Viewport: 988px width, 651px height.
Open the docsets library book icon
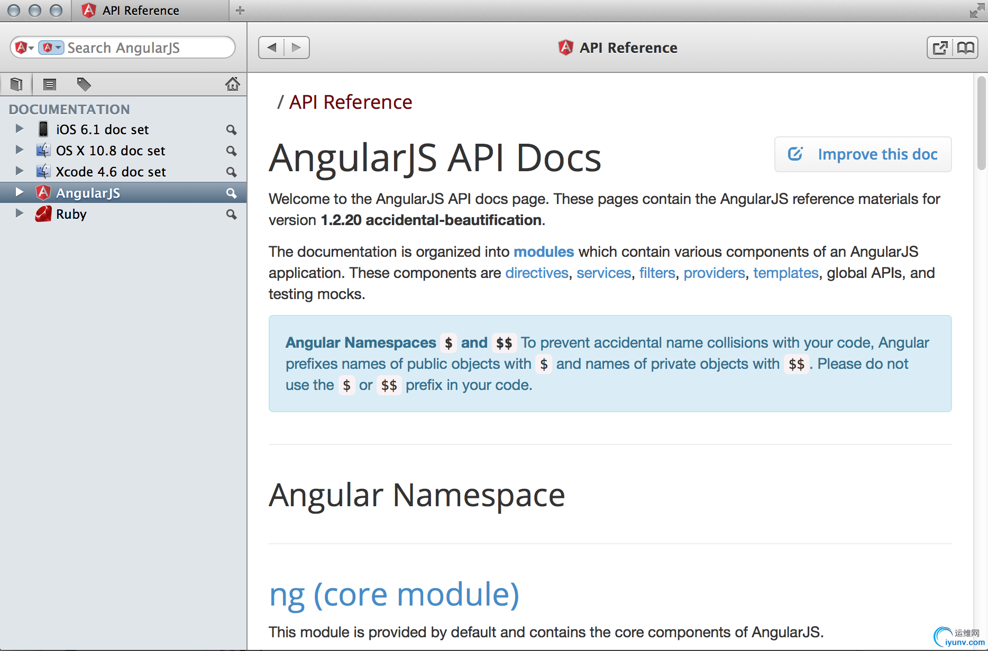point(16,84)
